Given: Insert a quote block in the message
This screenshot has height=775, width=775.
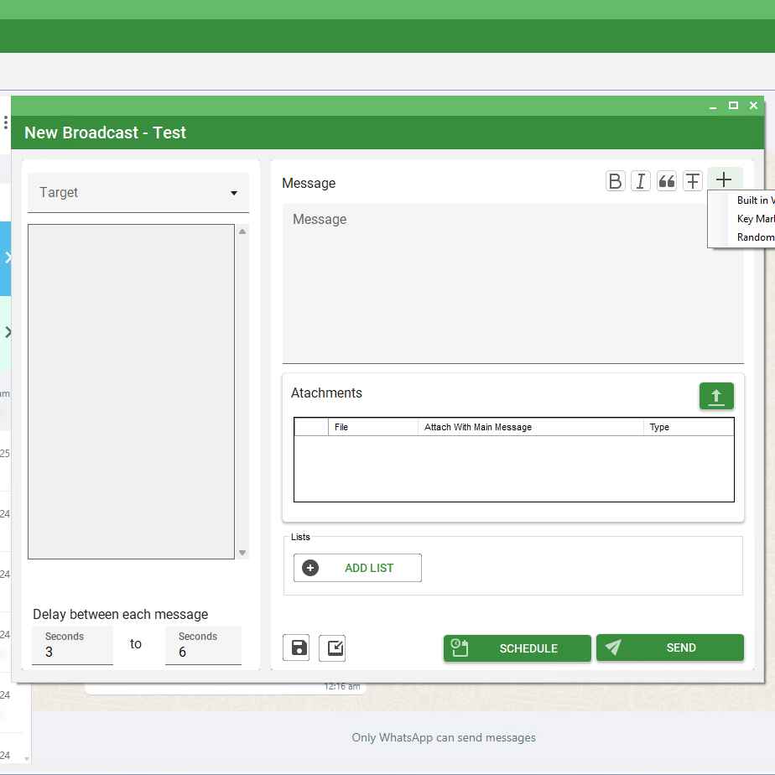Looking at the screenshot, I should [x=666, y=180].
